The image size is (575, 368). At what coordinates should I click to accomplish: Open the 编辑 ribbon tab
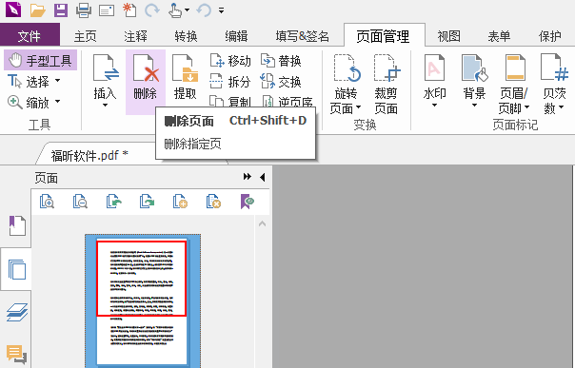tap(236, 36)
